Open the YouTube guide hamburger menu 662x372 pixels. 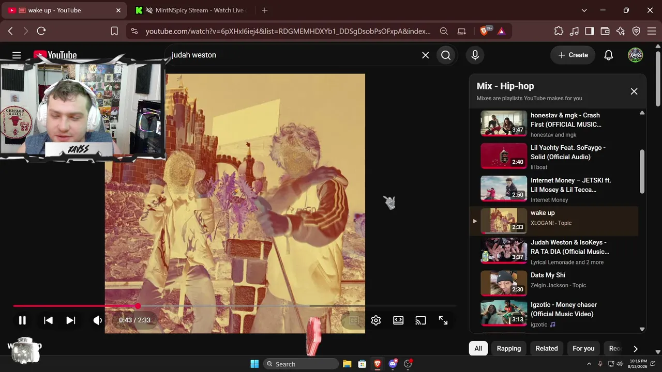click(17, 55)
